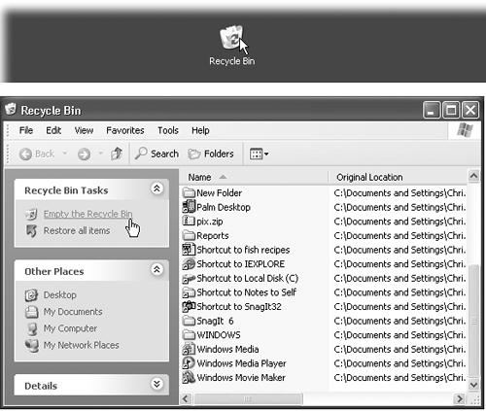This screenshot has height=411, width=486.
Task: Minimize the Recycle Bin window
Action: pos(432,110)
